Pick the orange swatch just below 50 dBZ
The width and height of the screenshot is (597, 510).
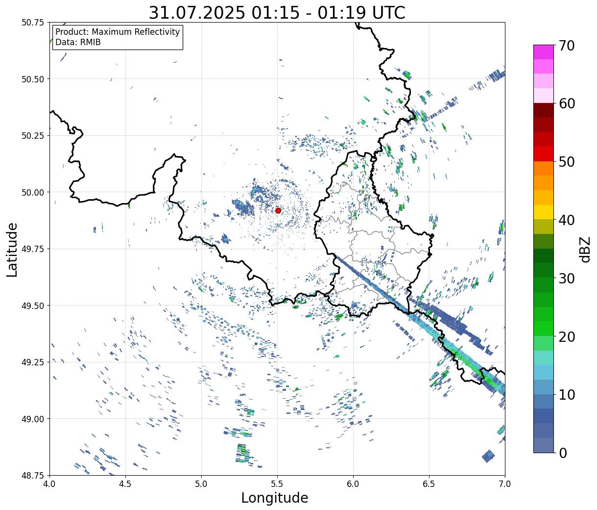(544, 168)
